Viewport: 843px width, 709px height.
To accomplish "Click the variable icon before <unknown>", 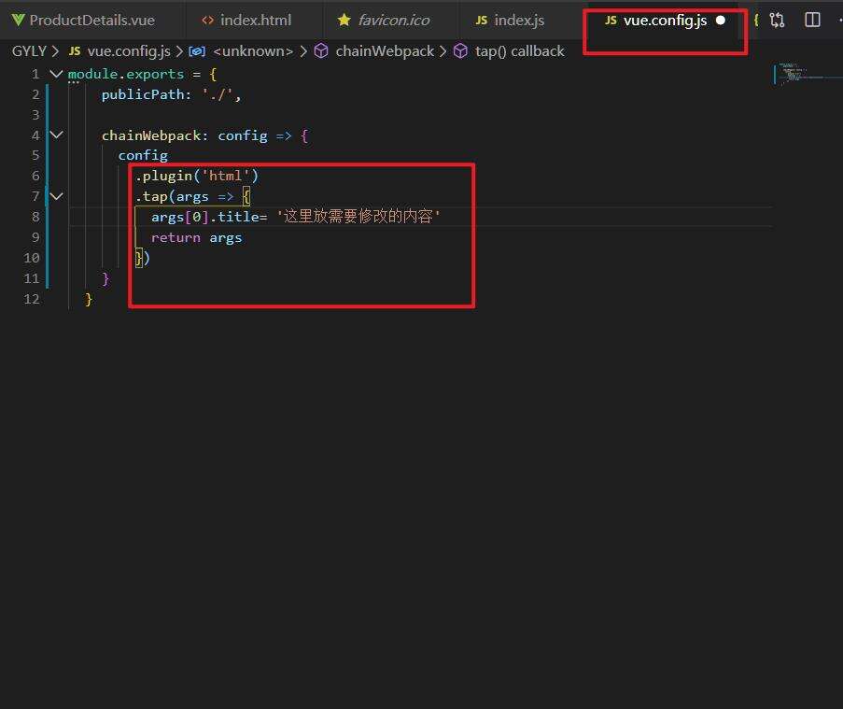I will (197, 51).
